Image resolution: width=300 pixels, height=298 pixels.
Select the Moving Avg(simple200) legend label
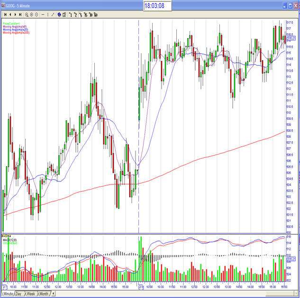(16, 33)
